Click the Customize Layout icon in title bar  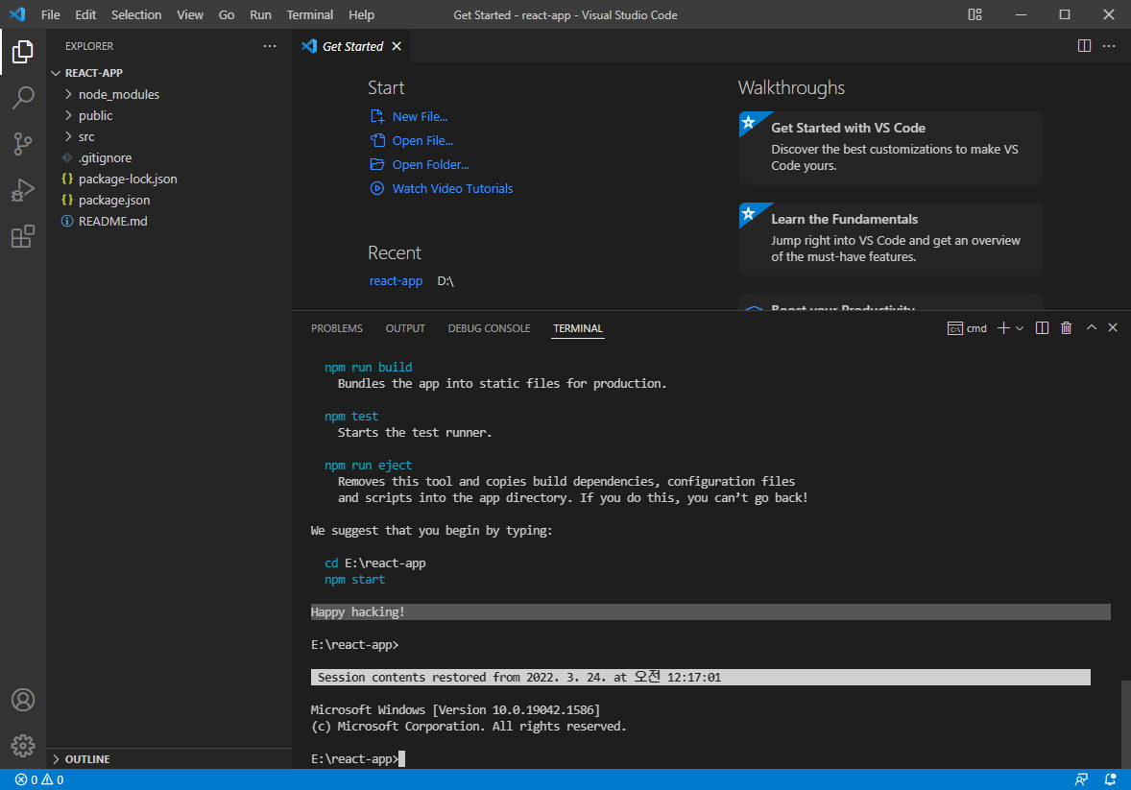pyautogui.click(x=975, y=14)
